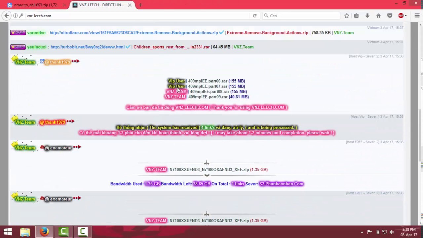Click the Bandwidth Used 1.35 GB value
423x238 pixels.
(x=152, y=184)
